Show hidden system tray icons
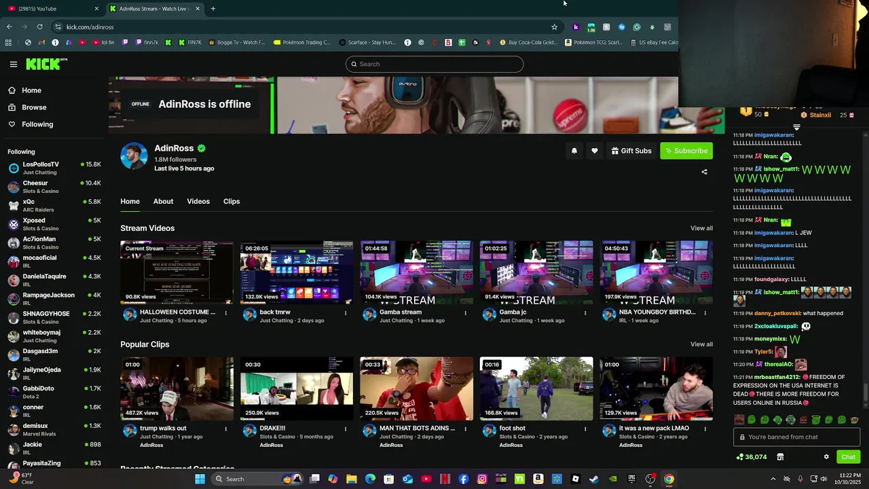Screen dimensions: 869x489 point(773,479)
